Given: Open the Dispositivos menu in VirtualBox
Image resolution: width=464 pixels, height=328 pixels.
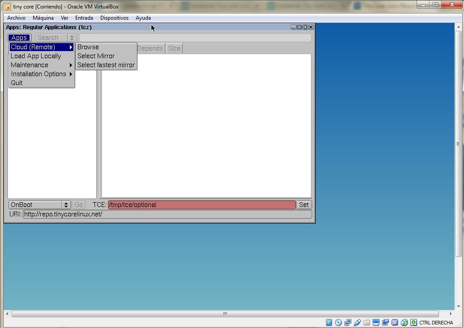Looking at the screenshot, I should coord(114,18).
